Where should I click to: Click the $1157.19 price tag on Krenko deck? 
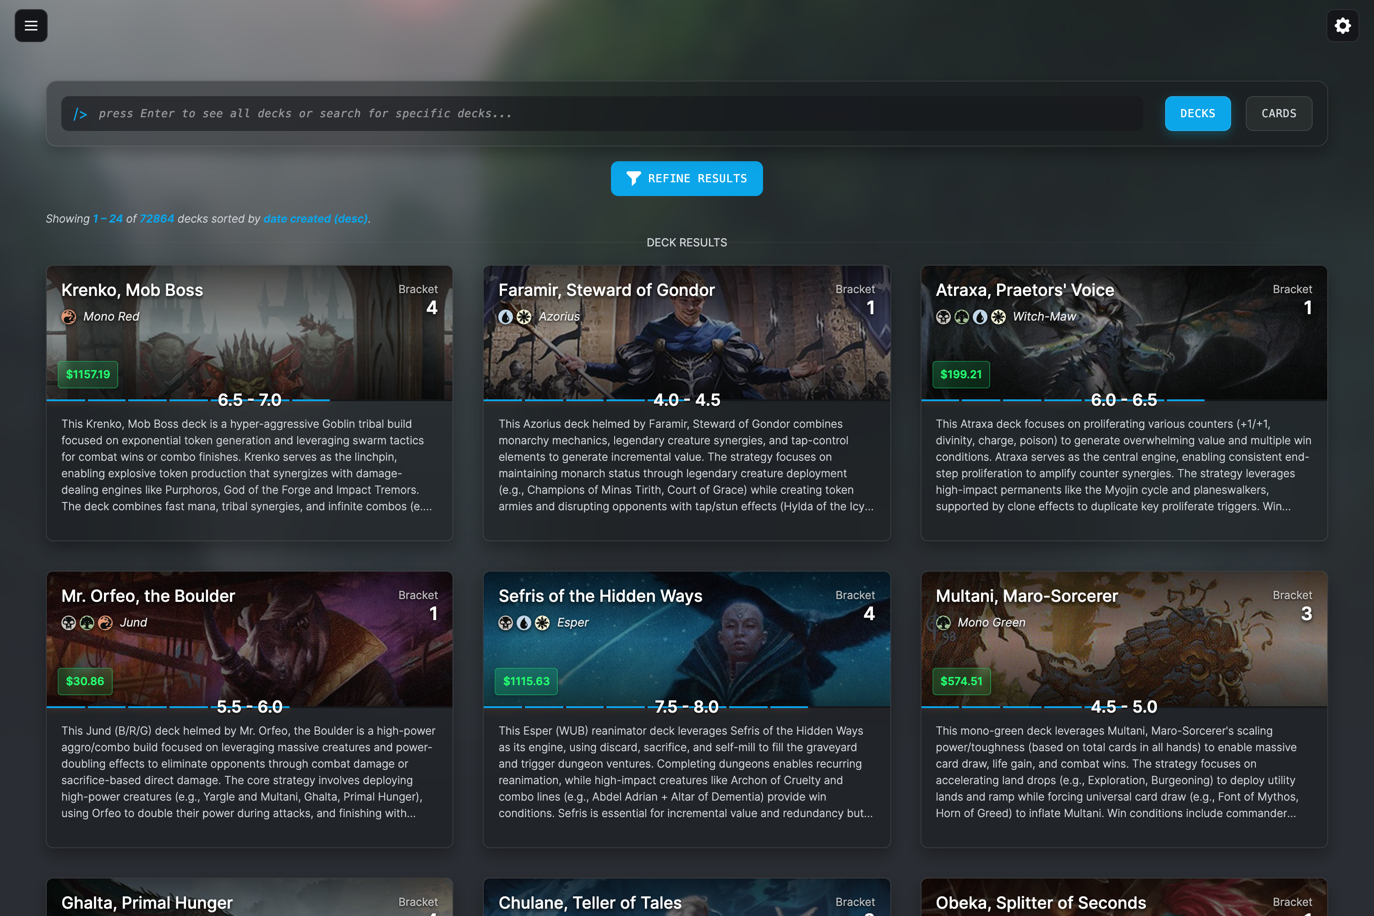pos(87,375)
